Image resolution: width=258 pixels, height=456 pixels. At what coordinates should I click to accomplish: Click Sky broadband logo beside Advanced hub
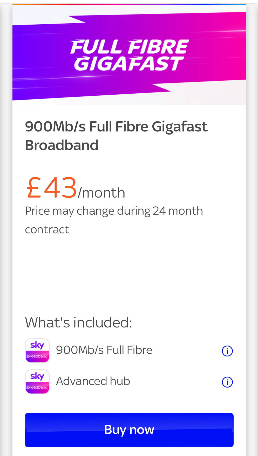pyautogui.click(x=37, y=382)
